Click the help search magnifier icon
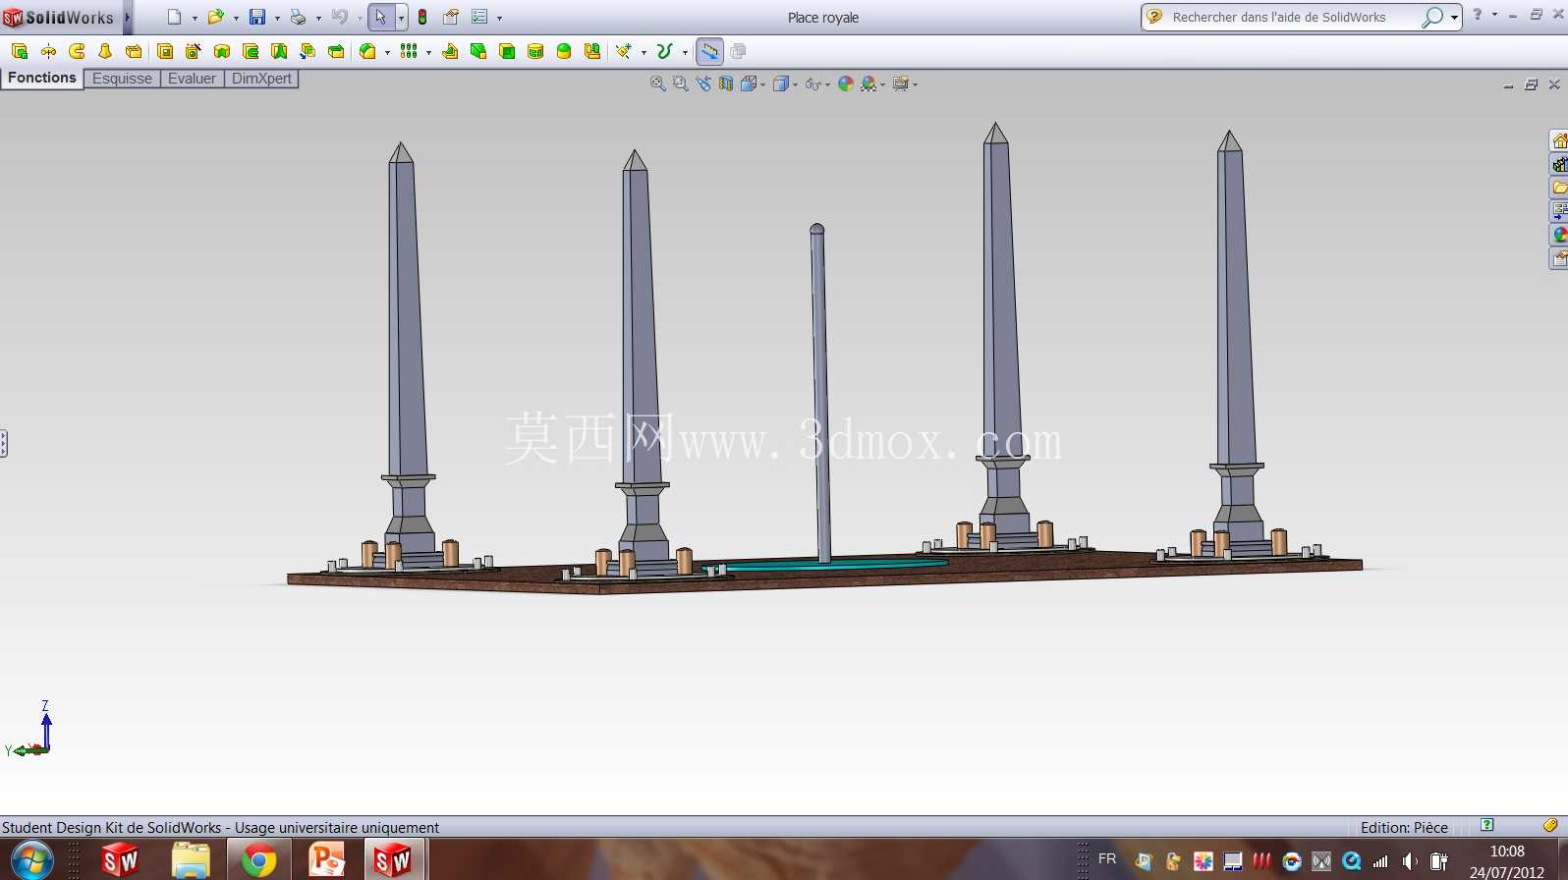 click(1432, 17)
